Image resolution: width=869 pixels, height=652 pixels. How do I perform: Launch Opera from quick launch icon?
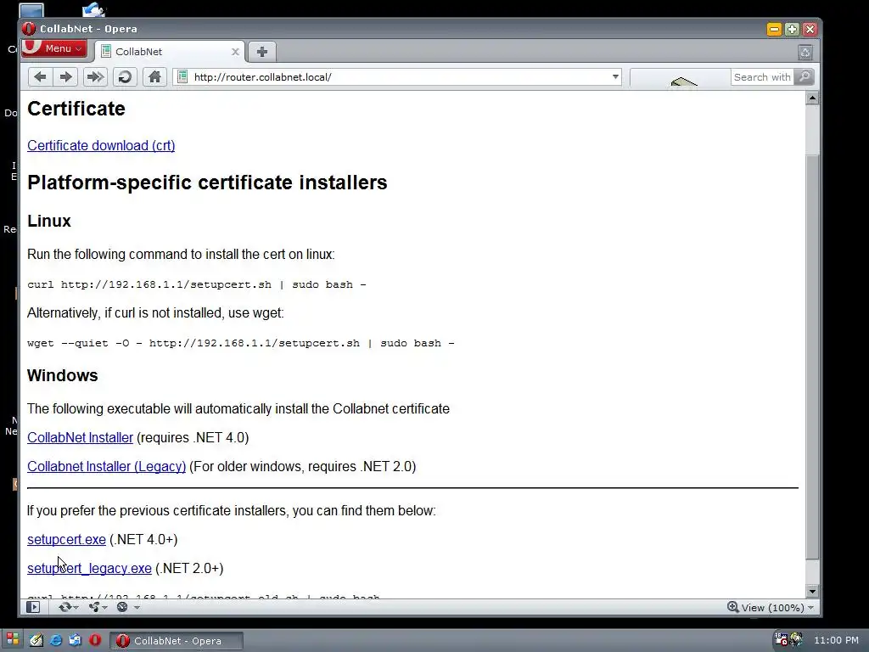coord(95,640)
